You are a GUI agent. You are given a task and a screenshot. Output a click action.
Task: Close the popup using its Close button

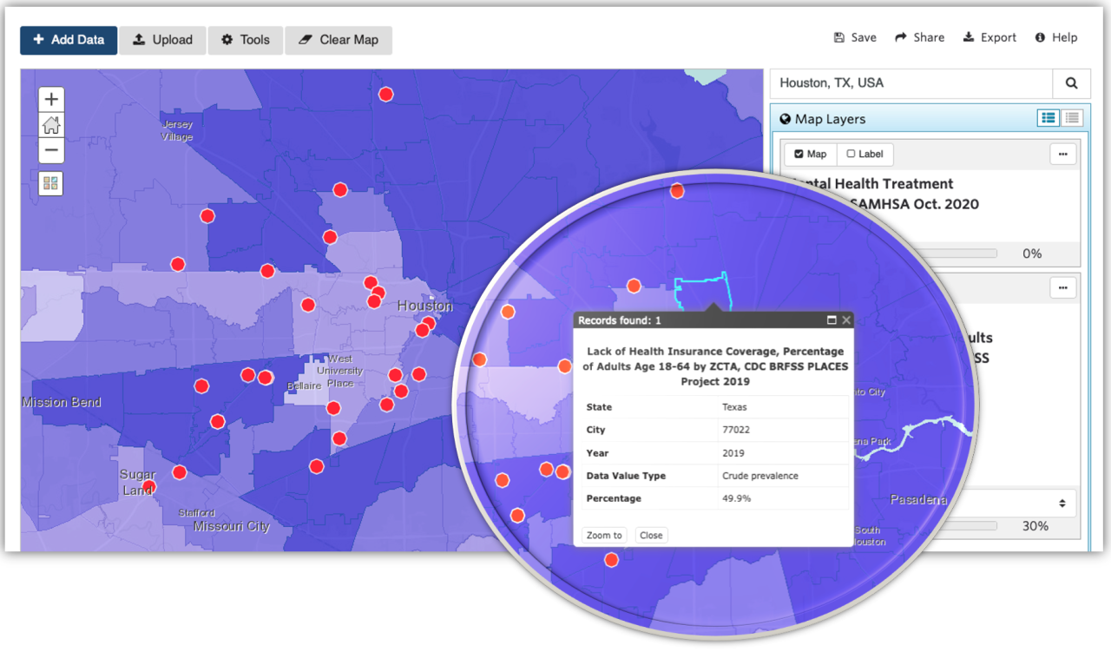tap(651, 535)
